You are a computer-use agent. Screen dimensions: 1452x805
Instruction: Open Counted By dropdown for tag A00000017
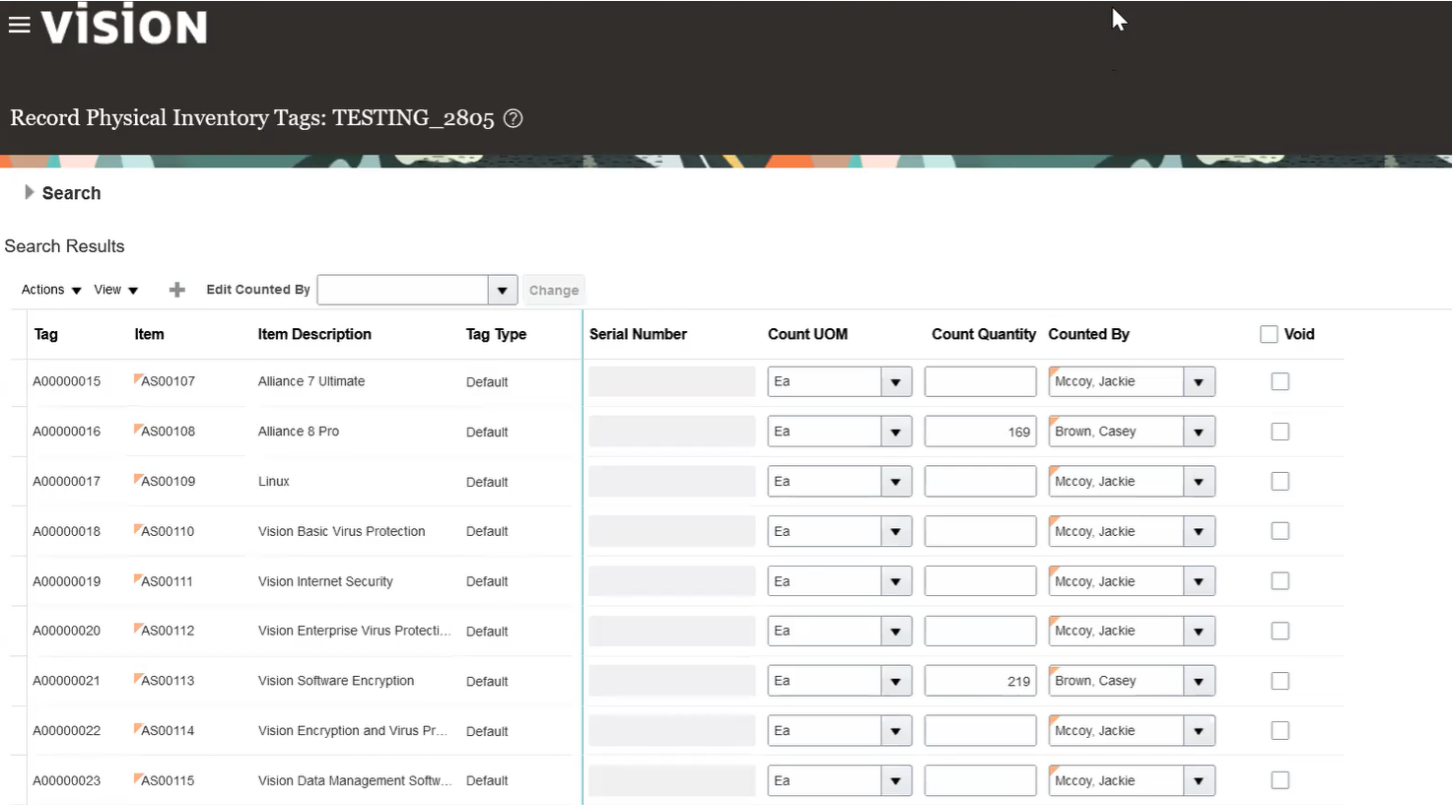(1199, 482)
